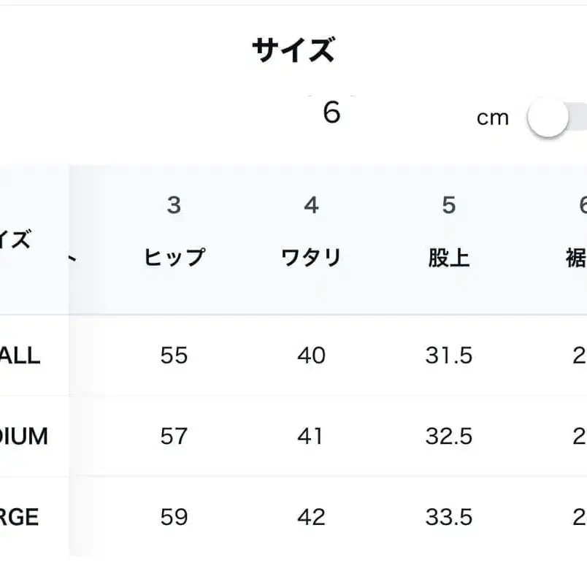
Task: Click the number 4 above ワタリ
Action: (x=312, y=206)
